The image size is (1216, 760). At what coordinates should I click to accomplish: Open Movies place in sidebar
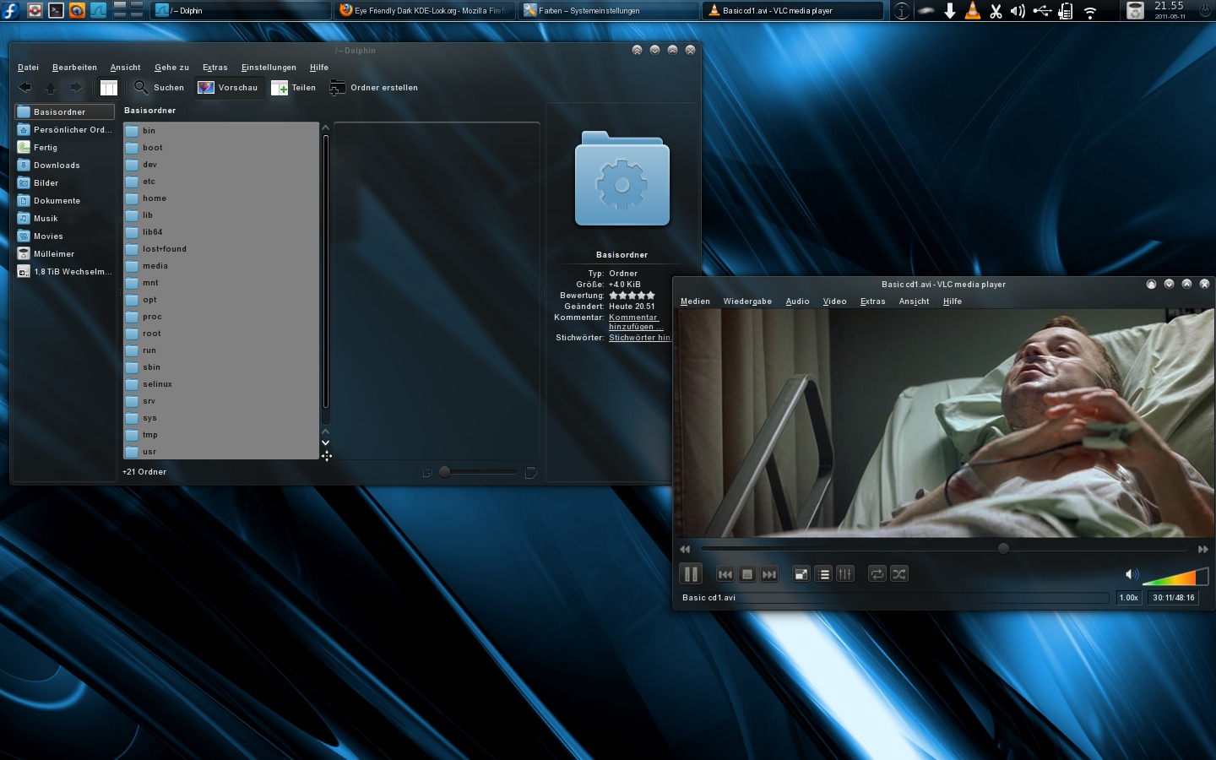coord(65,236)
